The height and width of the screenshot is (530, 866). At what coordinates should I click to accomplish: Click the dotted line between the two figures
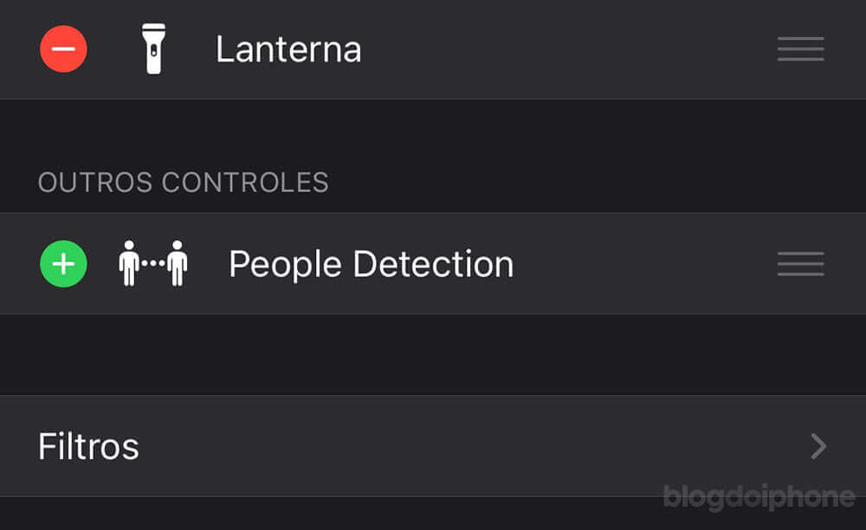pyautogui.click(x=153, y=263)
